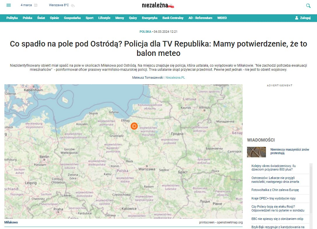Open the Energetyka navigation item
The height and width of the screenshot is (229, 317).
pyautogui.click(x=150, y=18)
